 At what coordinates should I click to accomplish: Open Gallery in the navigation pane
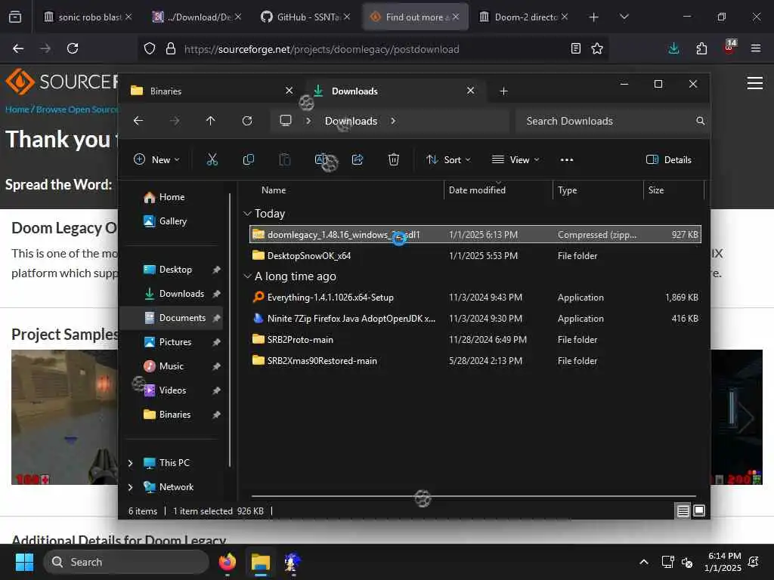click(172, 221)
